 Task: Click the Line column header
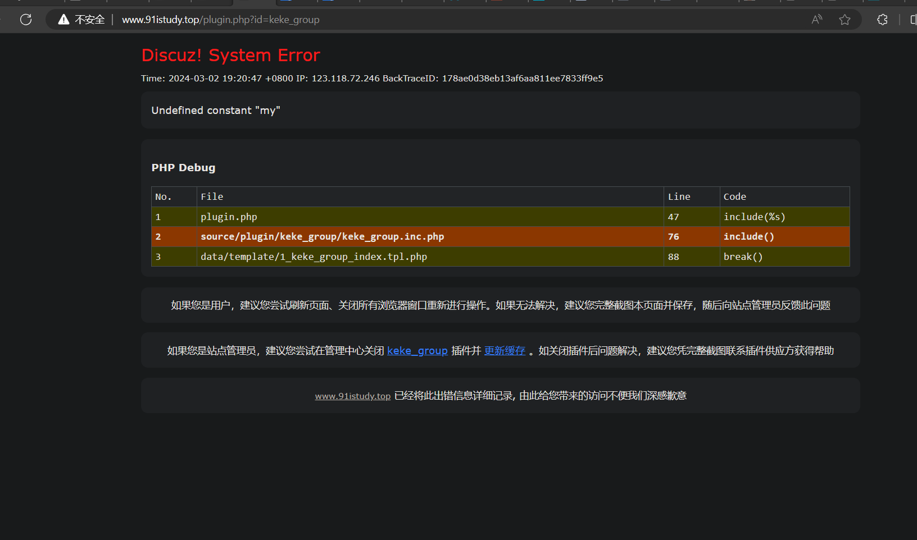coord(679,196)
